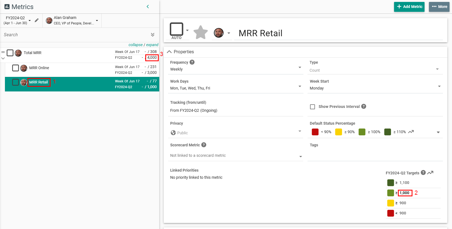Click the trend icon next to FY2024-Q2 Targets
The image size is (452, 229).
pyautogui.click(x=430, y=173)
